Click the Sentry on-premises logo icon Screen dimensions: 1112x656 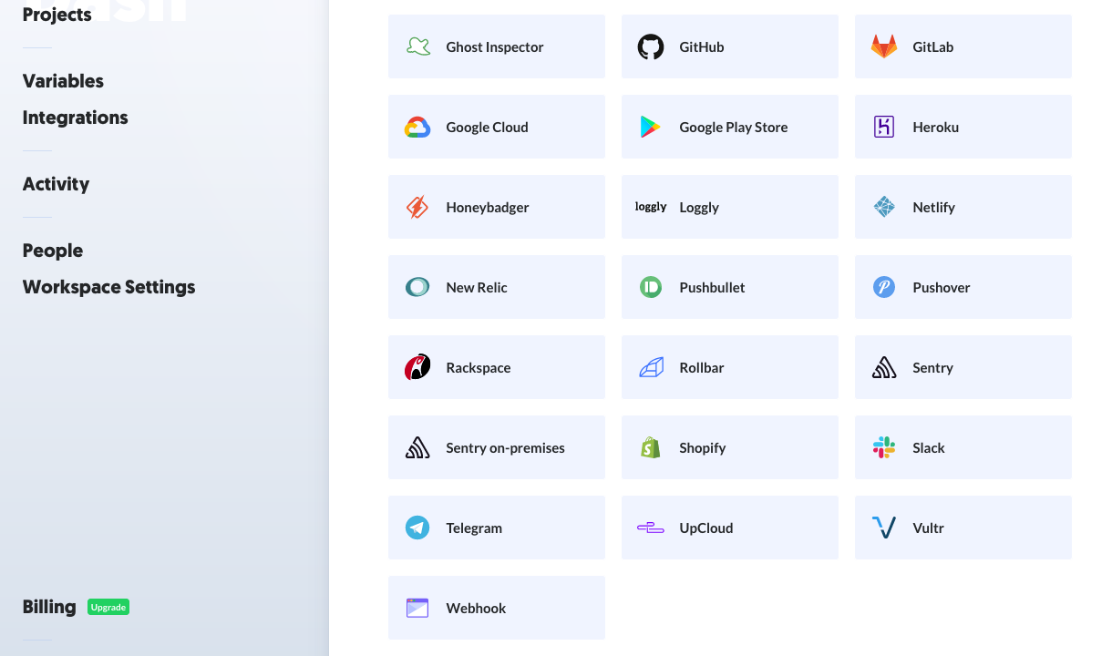(x=417, y=447)
